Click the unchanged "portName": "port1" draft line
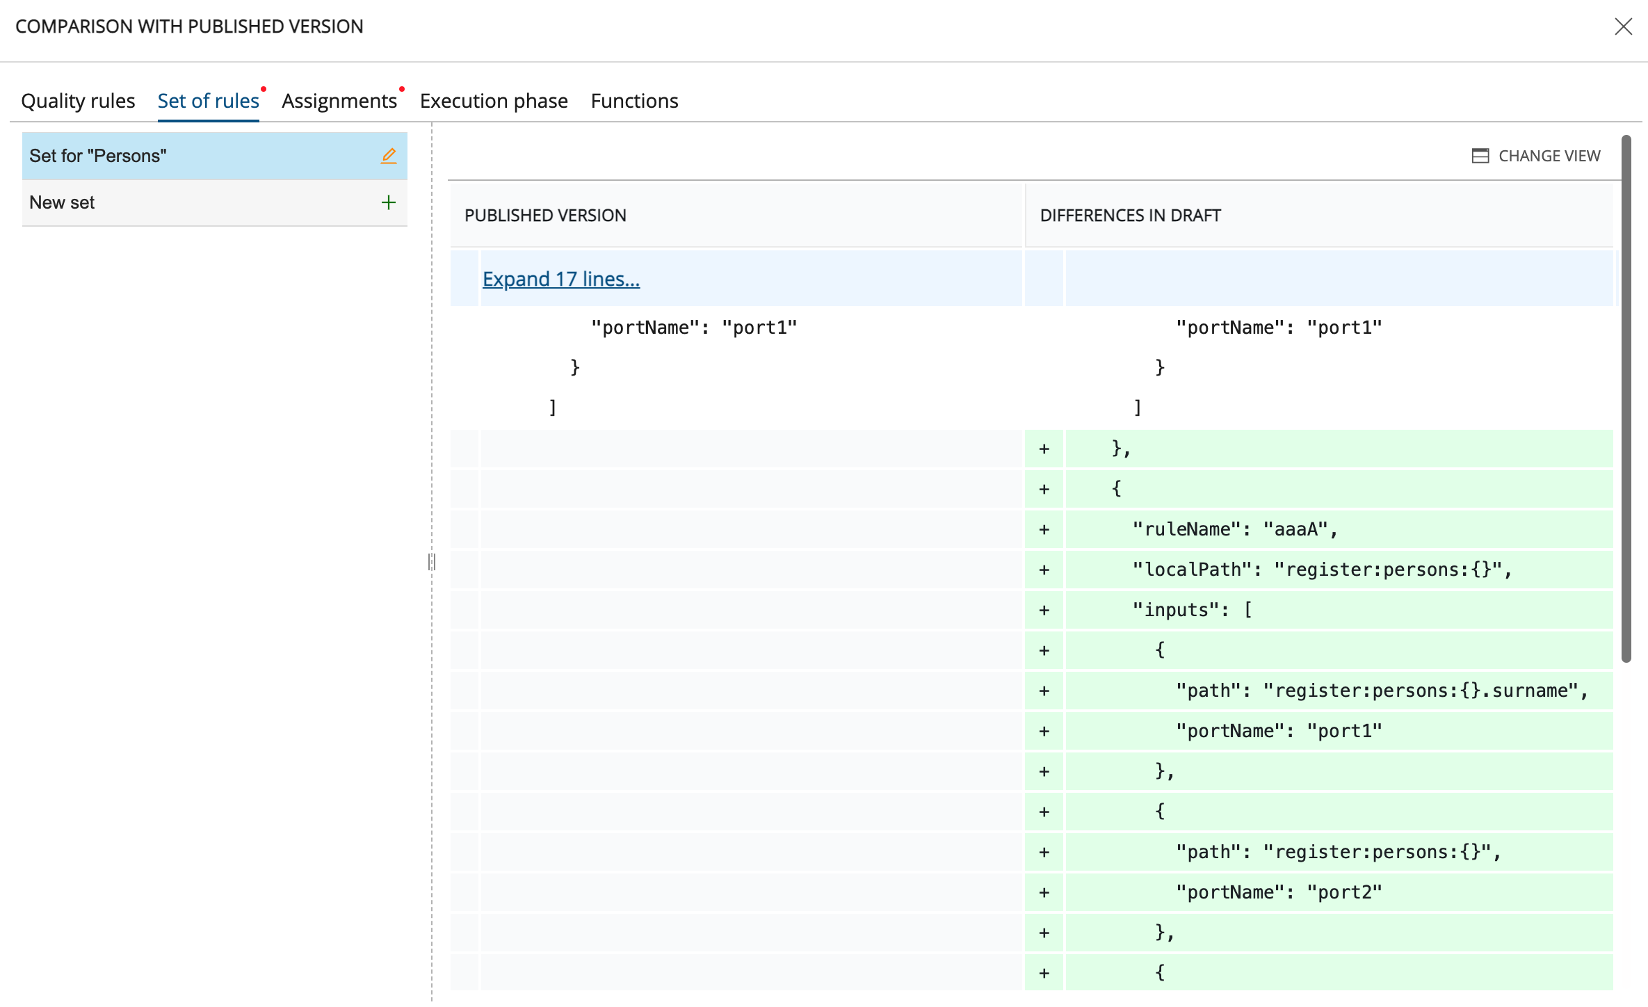Viewport: 1648px width, 1007px height. pos(1278,328)
